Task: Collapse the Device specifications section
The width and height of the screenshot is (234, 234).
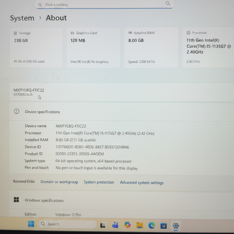Action: click(122, 112)
